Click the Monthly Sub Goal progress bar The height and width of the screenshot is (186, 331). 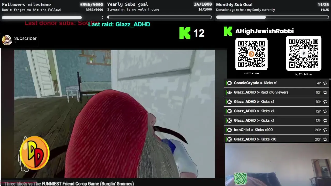[273, 17]
